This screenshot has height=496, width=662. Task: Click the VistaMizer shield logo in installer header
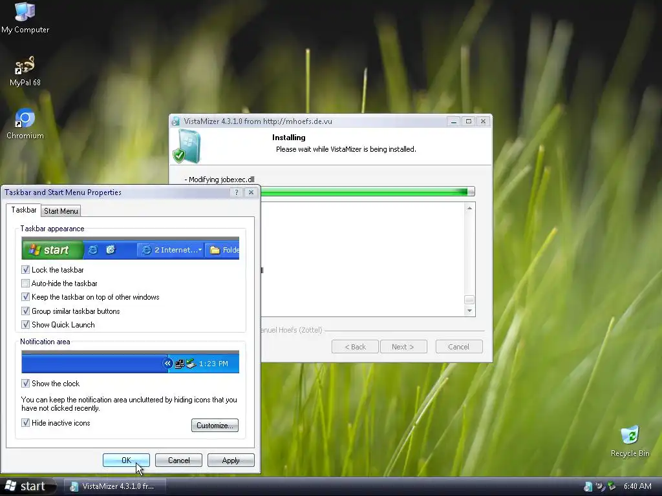point(187,147)
